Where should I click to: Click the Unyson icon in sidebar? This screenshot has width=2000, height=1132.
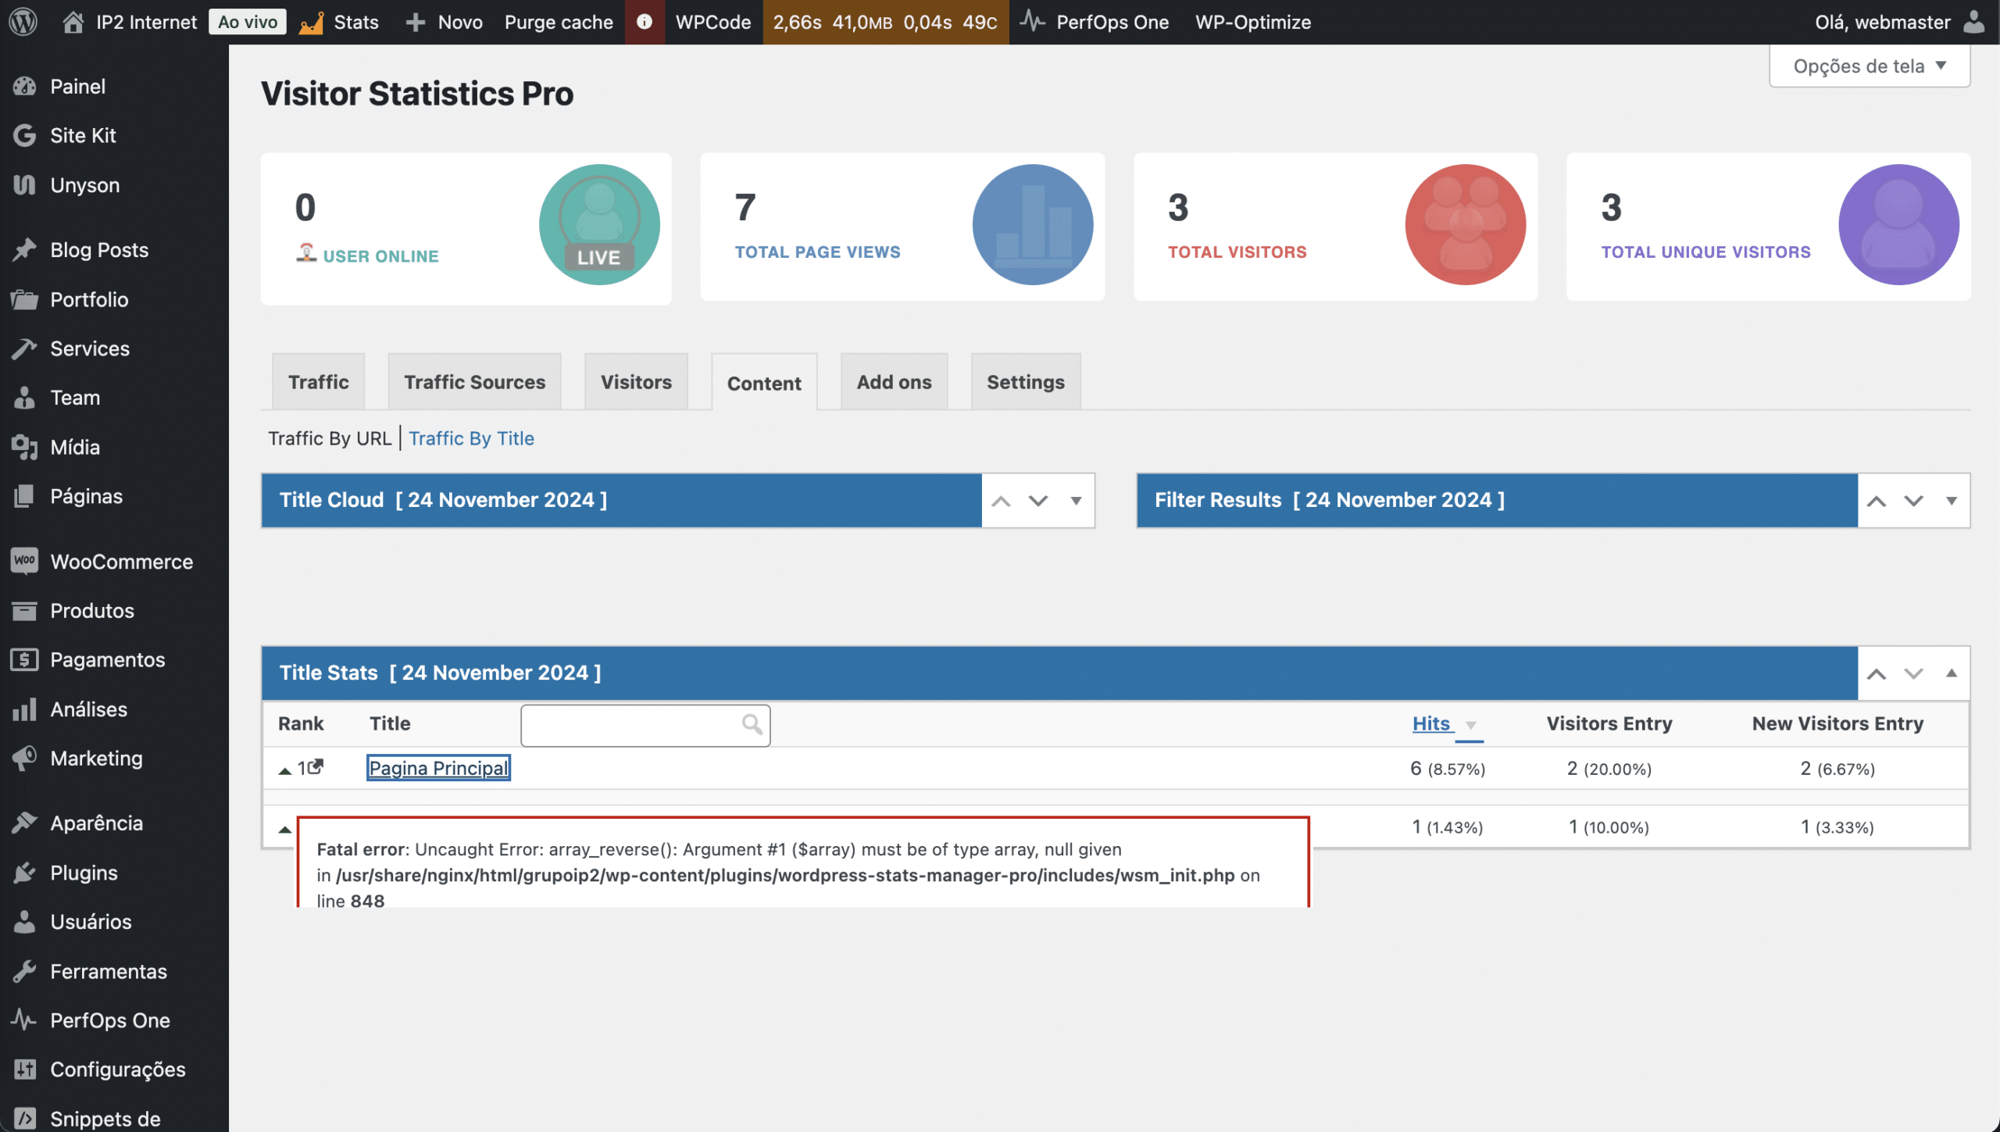click(25, 185)
